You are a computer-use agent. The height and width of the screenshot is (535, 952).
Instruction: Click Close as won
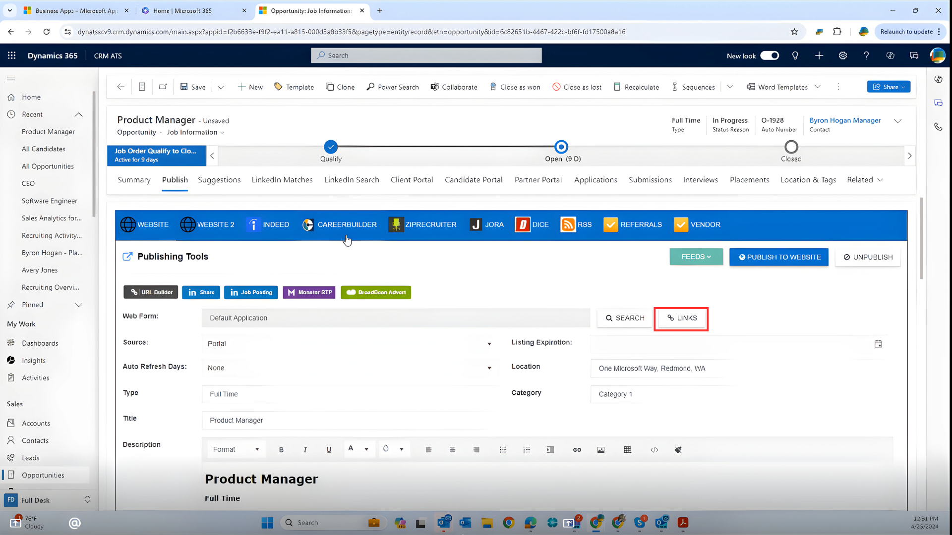[x=515, y=87]
